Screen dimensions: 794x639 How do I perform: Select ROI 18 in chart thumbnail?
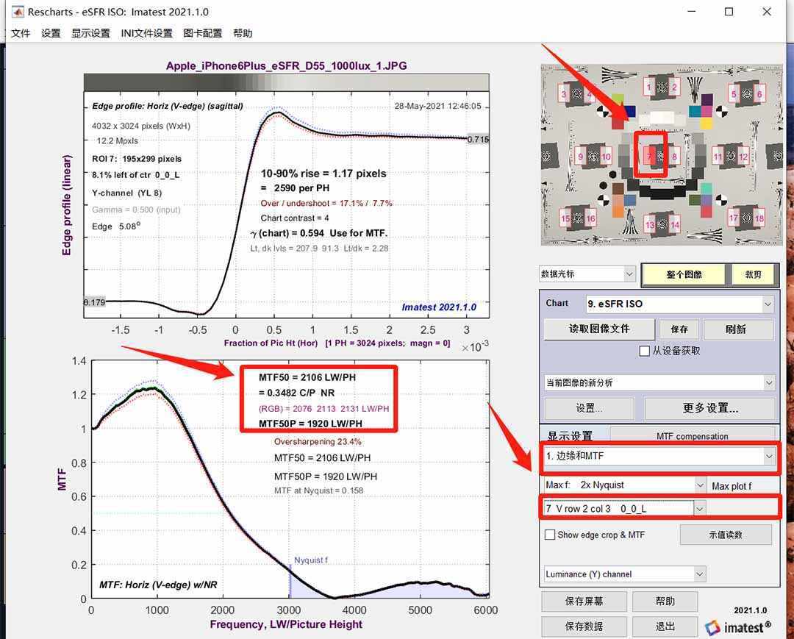tap(759, 218)
